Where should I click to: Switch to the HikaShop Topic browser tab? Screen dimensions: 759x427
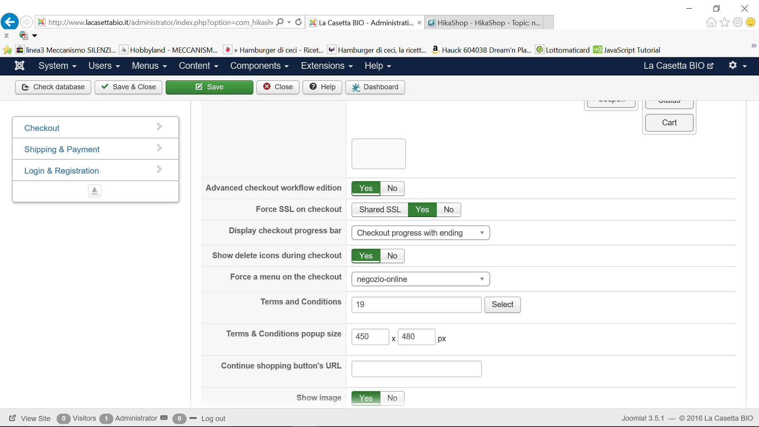pos(488,23)
